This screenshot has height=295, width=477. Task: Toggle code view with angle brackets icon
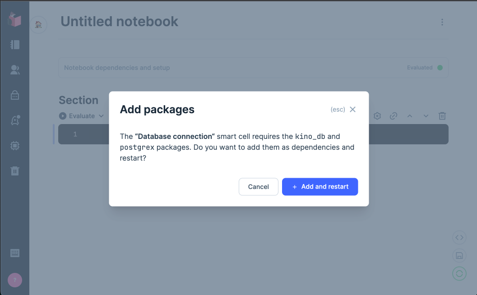click(459, 237)
